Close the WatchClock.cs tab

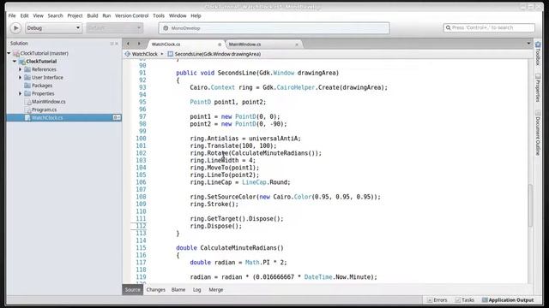(220, 44)
